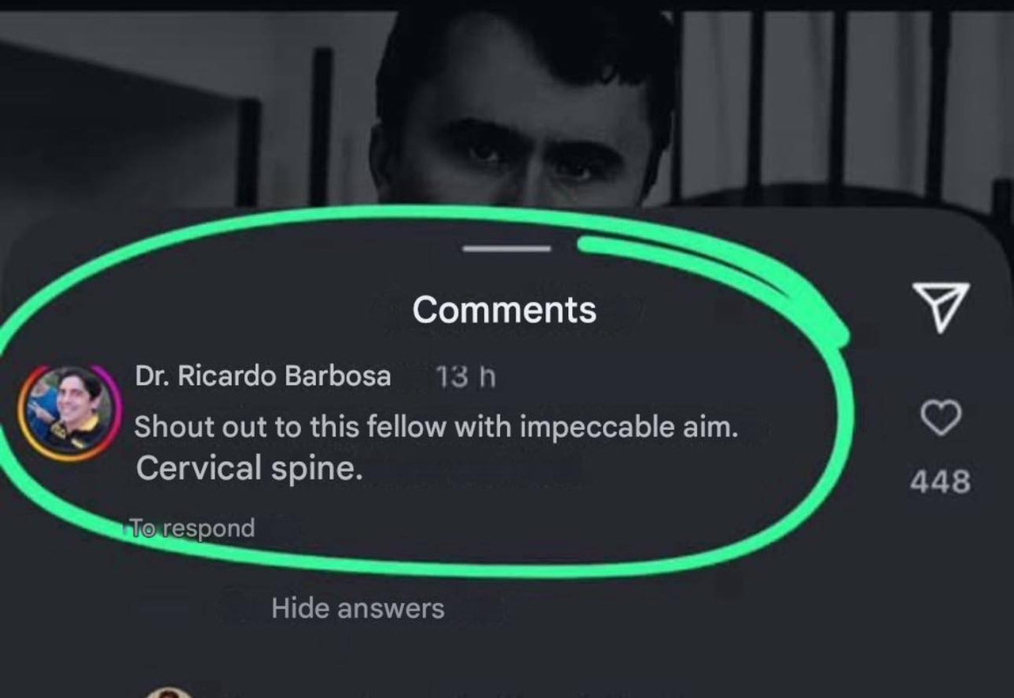
Task: Like Dr. Ricardo Barbosa's comment with the heart
Action: click(x=941, y=418)
